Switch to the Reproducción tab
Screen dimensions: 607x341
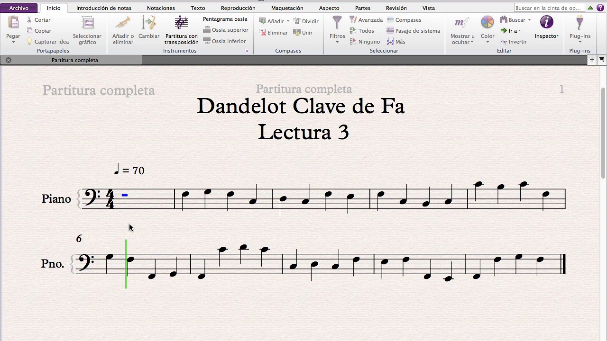[x=238, y=8]
